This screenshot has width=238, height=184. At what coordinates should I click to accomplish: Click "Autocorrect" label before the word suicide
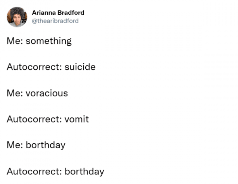(x=33, y=67)
